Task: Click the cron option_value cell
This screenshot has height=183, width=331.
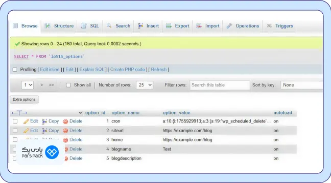Action: tap(217, 121)
